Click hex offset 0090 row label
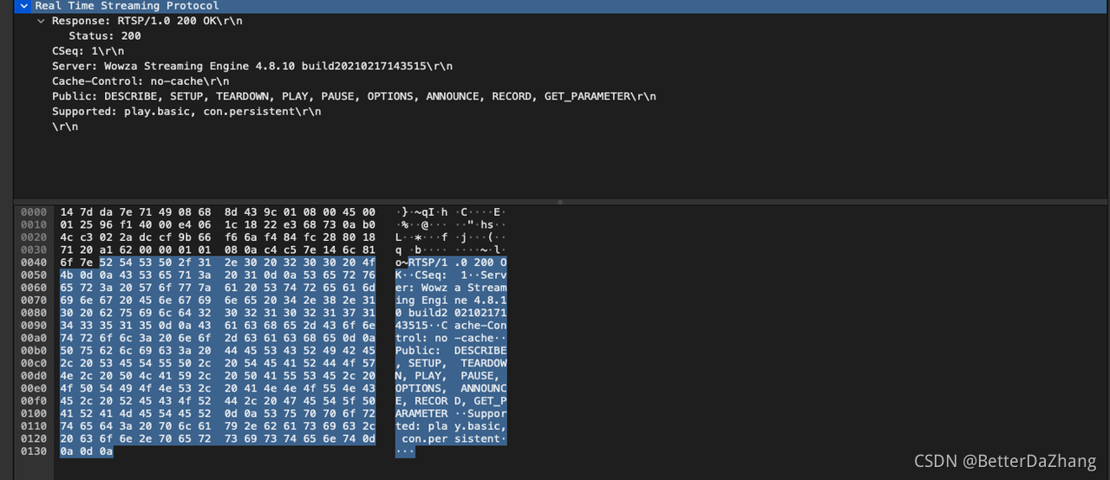The image size is (1110, 480). click(x=33, y=328)
